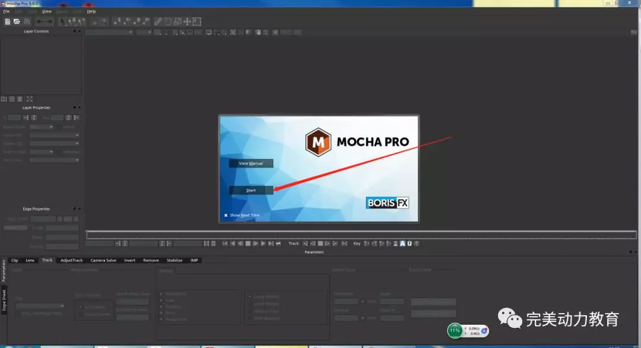Stop playback with the square stop button
This screenshot has height=348, width=641.
[x=247, y=244]
